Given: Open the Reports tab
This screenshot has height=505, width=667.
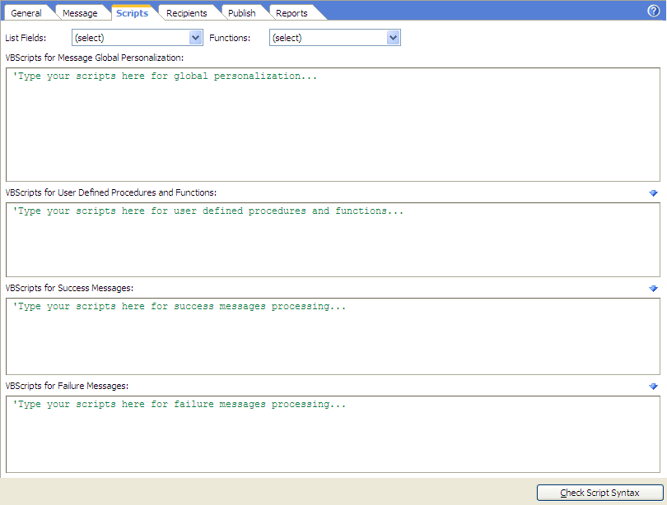Looking at the screenshot, I should point(292,13).
